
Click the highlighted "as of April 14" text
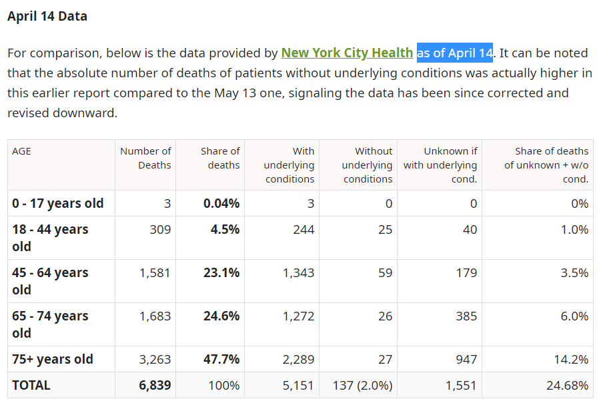[x=454, y=53]
